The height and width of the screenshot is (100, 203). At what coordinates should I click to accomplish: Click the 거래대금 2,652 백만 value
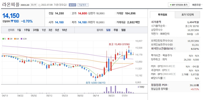[x=134, y=22]
